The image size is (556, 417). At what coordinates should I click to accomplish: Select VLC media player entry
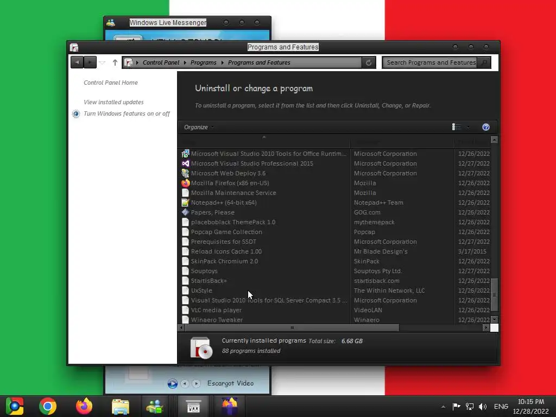(216, 310)
